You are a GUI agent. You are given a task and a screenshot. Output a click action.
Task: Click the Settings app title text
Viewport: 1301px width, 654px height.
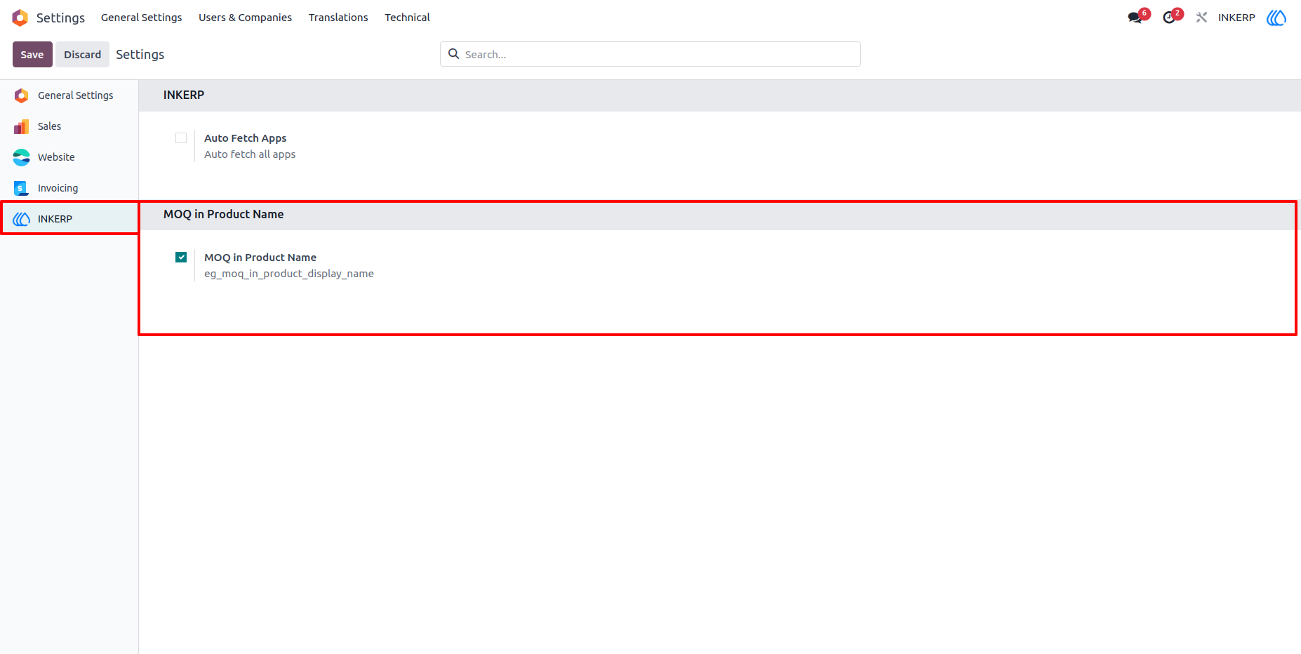(60, 18)
